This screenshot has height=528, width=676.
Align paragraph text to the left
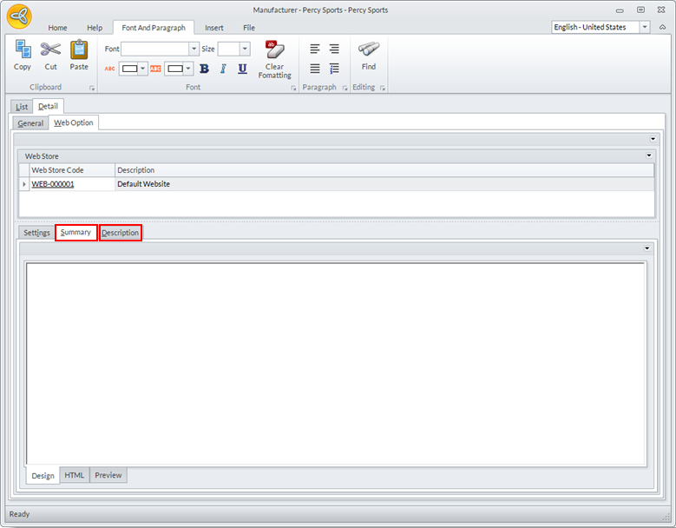point(315,49)
